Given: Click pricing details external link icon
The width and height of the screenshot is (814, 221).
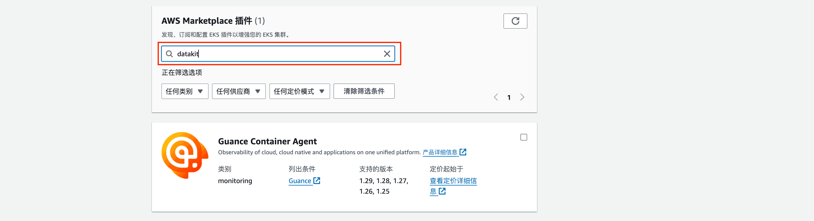Looking at the screenshot, I should 442,191.
